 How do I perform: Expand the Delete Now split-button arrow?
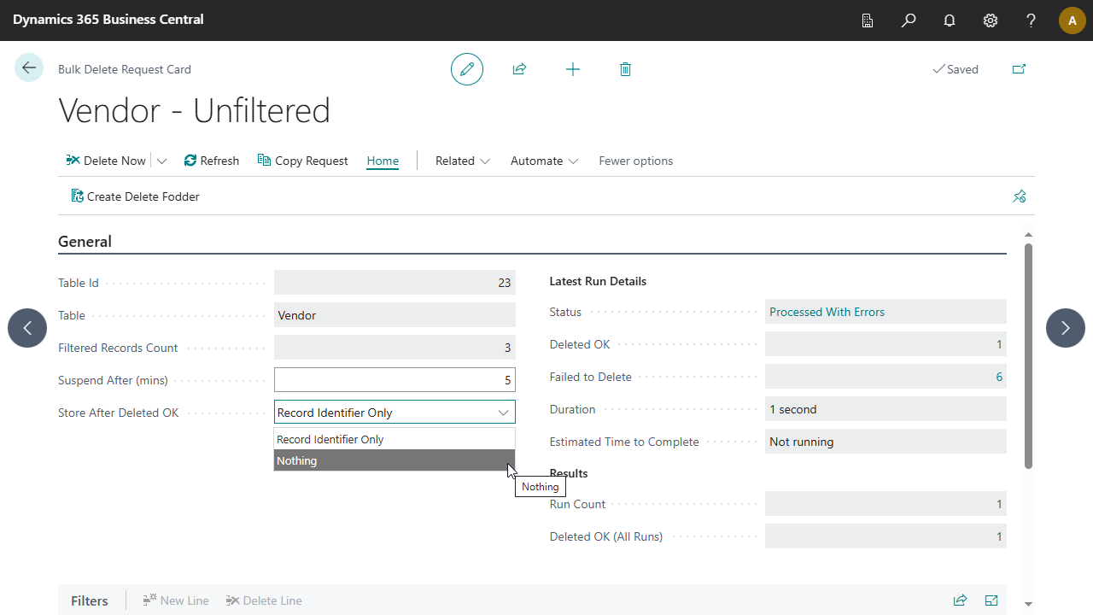coord(161,161)
